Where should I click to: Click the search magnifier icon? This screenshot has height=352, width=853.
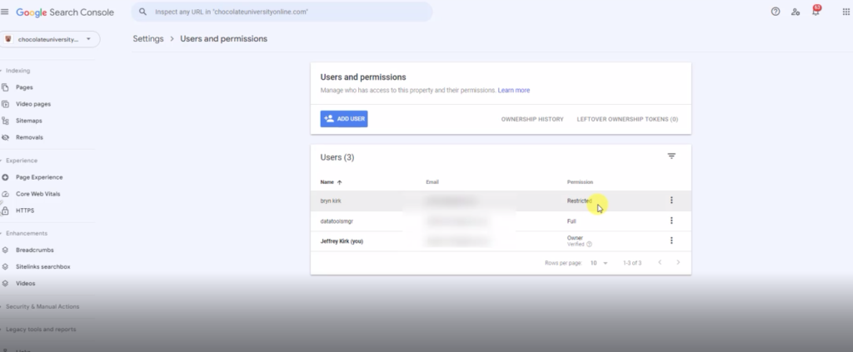142,12
